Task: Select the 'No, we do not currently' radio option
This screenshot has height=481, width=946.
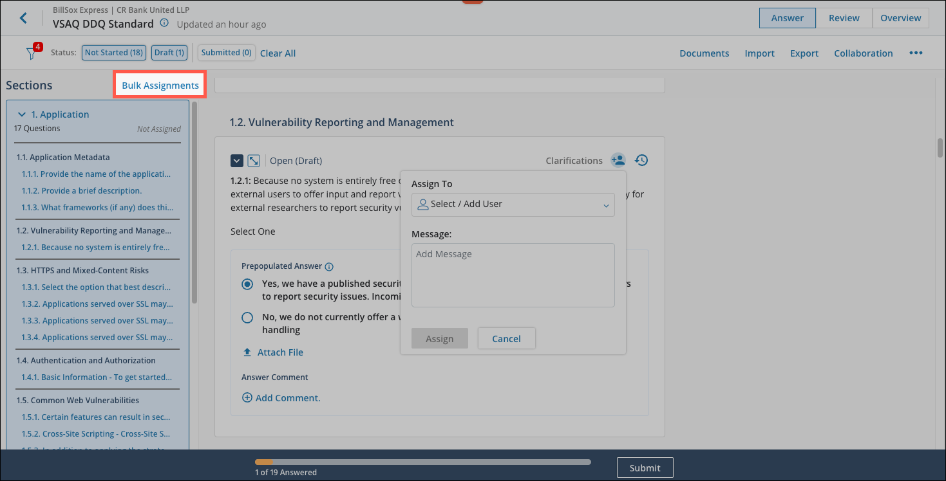Action: pyautogui.click(x=247, y=318)
